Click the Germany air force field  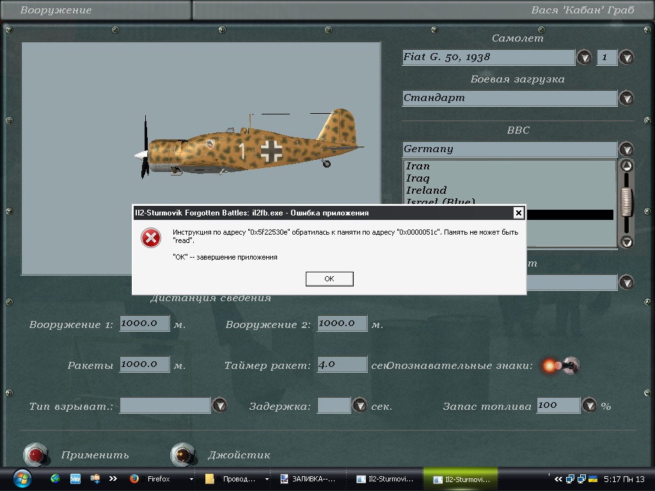[x=510, y=149]
